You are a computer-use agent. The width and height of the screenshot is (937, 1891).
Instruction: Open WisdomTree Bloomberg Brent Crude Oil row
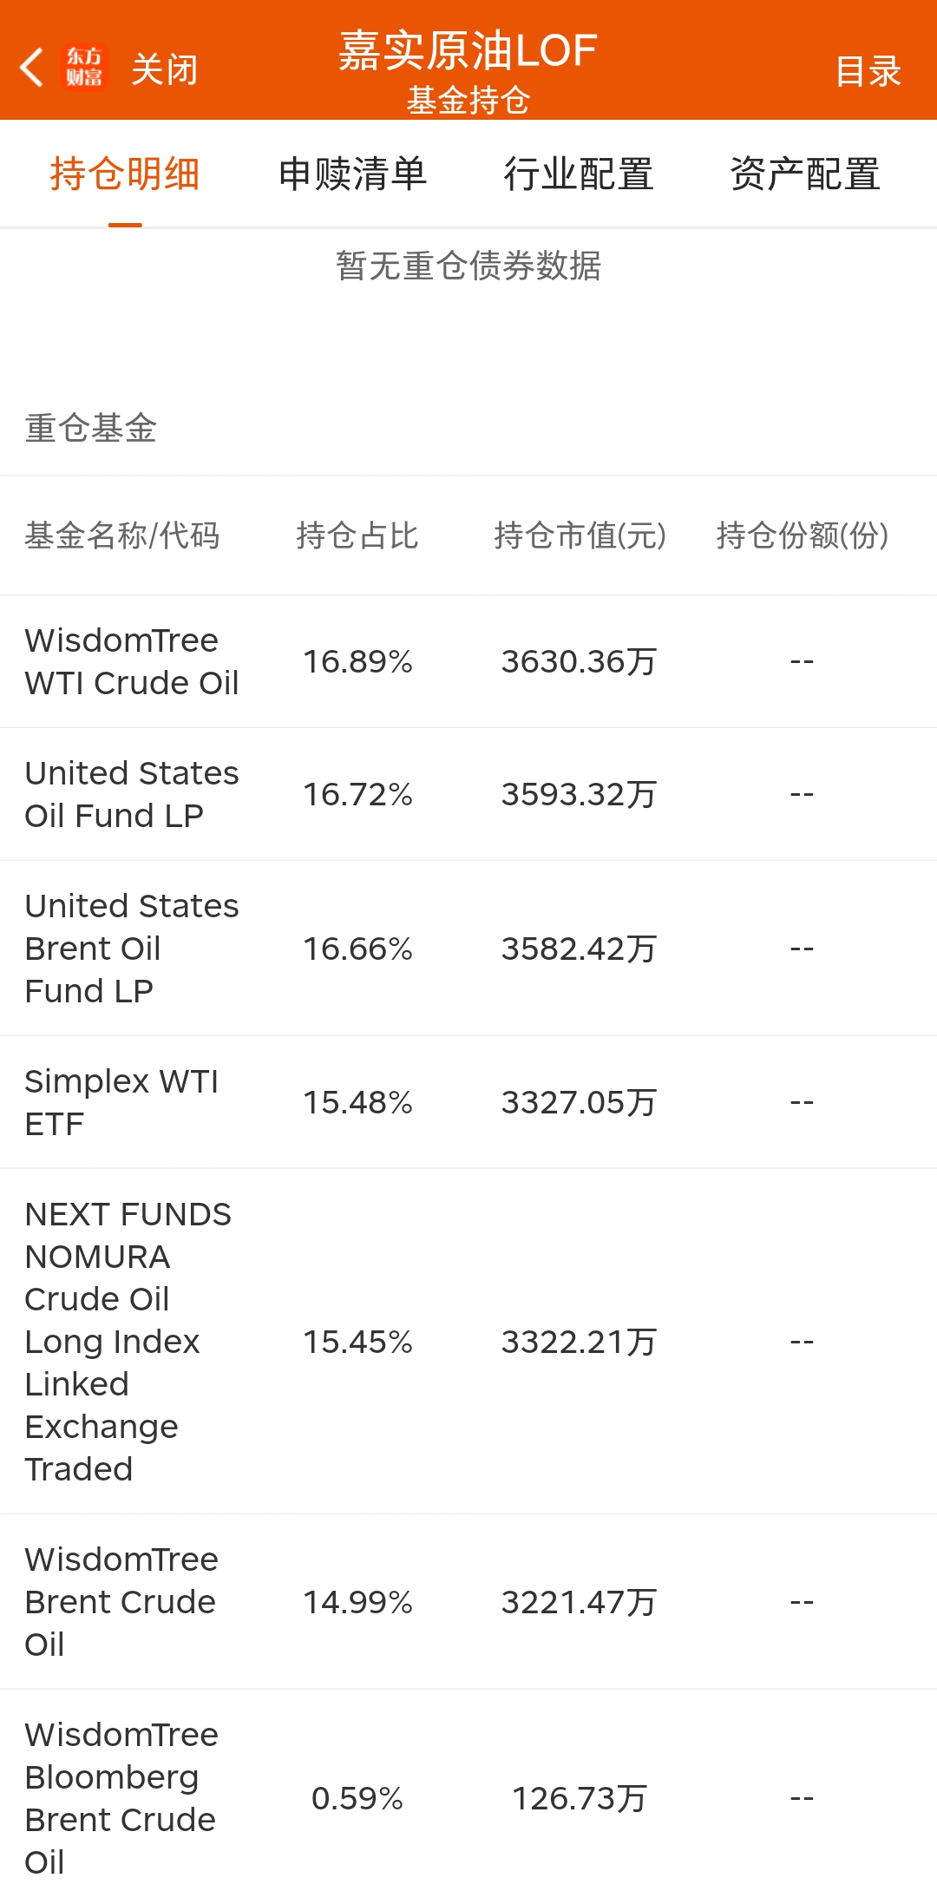[468, 1790]
